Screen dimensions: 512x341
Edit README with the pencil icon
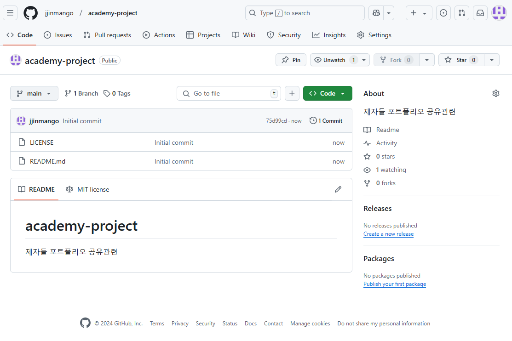[338, 189]
